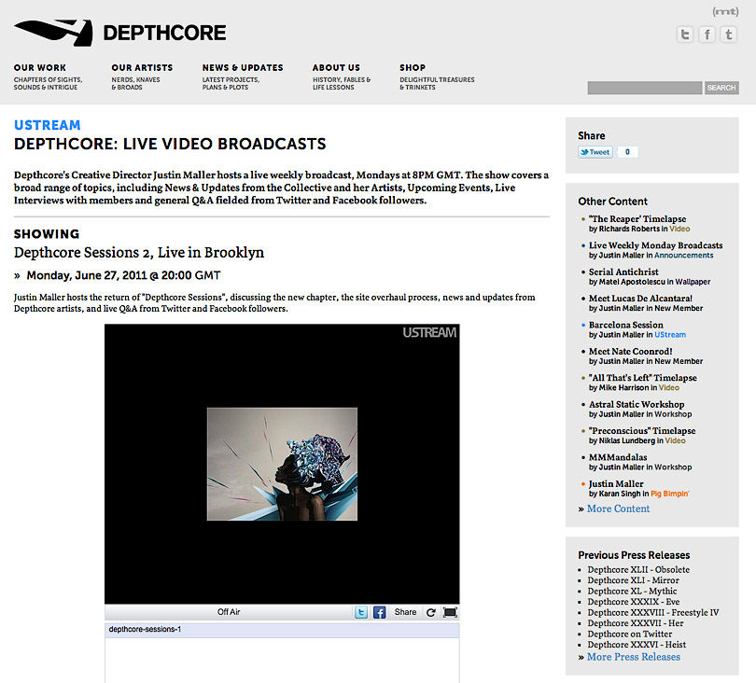
Task: Click UStream category under Barcelona Session
Action: 670,335
